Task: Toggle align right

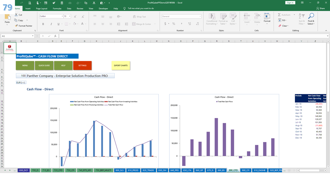Action: (110, 24)
